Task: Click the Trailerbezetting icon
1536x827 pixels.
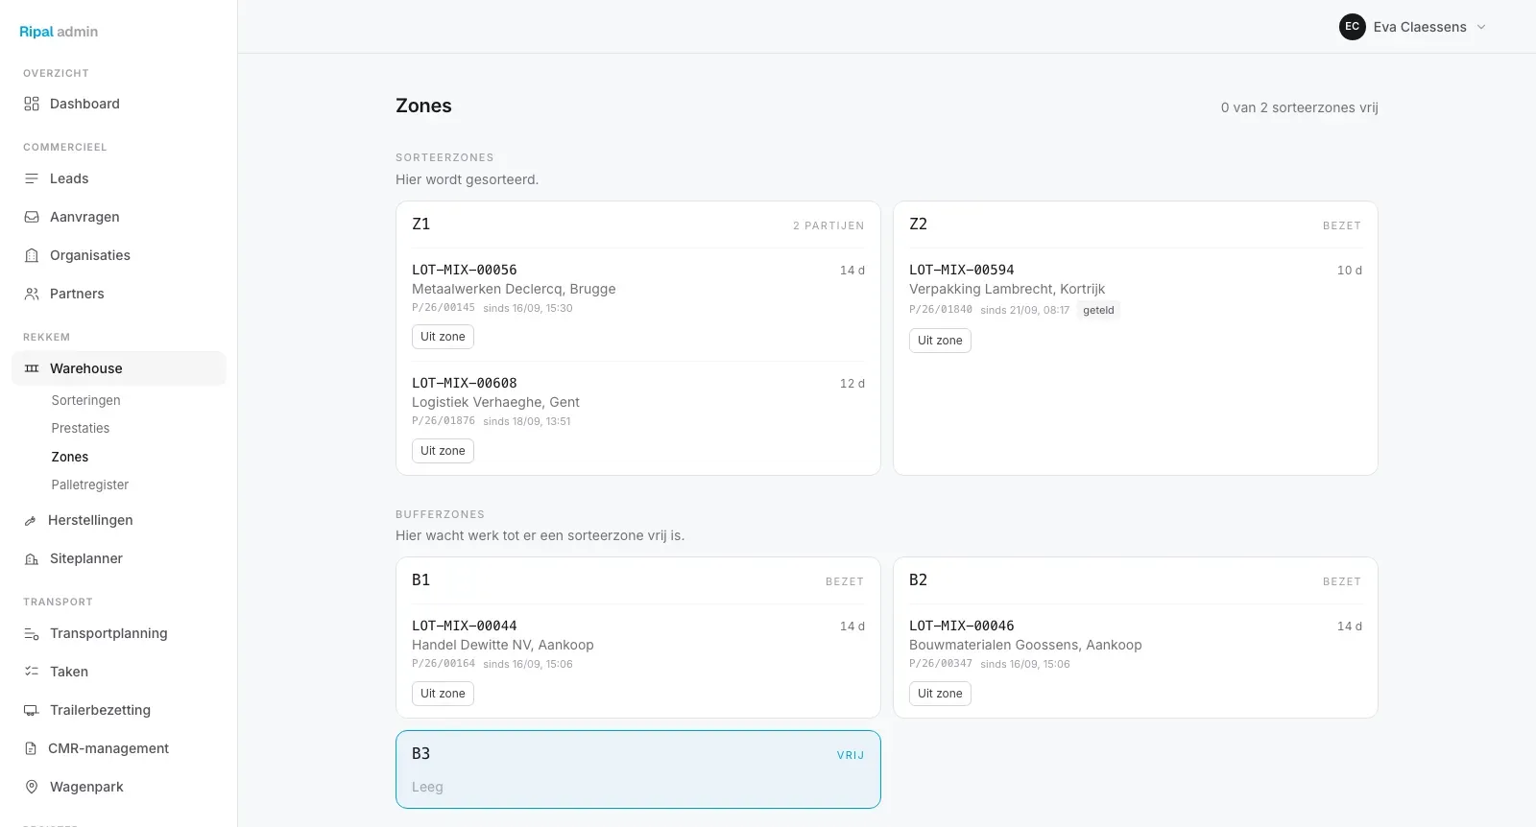Action: [x=32, y=710]
